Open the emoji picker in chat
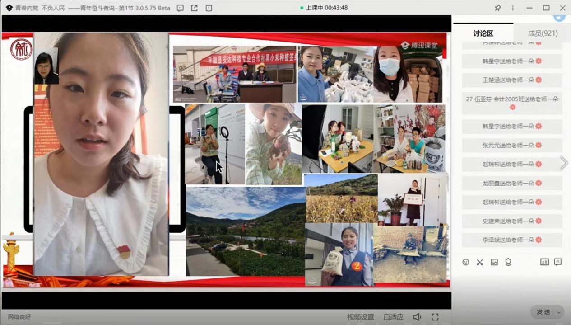 [465, 262]
